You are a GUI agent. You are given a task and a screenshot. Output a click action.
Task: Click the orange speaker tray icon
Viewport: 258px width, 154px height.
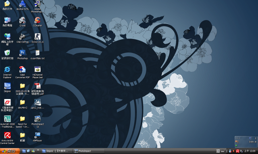click(x=233, y=151)
